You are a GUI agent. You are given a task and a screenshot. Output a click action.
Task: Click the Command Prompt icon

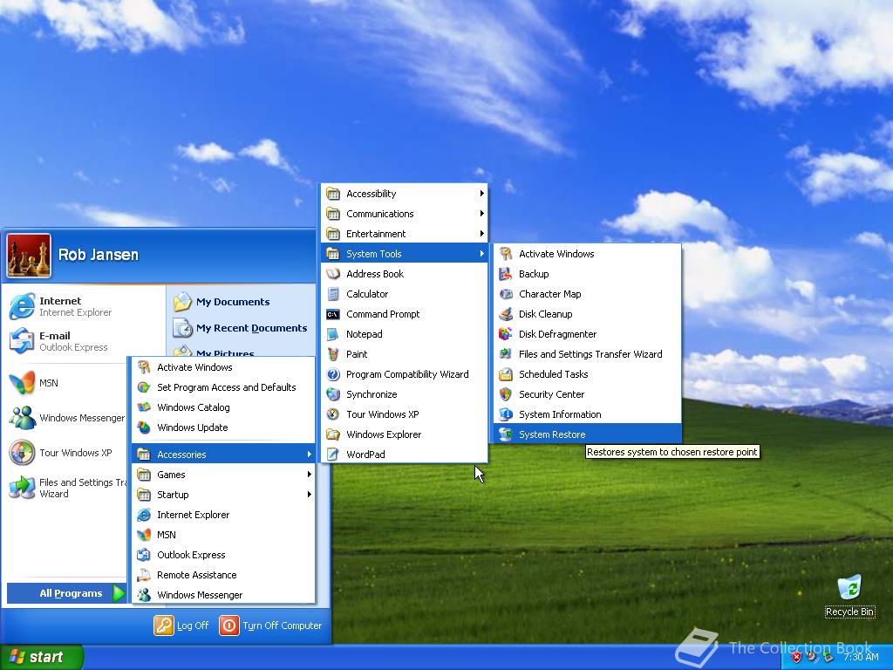click(333, 314)
